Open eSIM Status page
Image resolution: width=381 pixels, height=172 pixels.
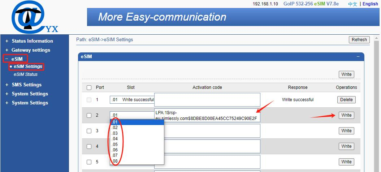[26, 74]
